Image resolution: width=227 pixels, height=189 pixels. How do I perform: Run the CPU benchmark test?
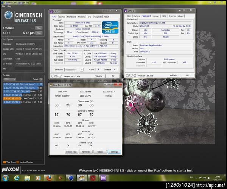(x=39, y=33)
